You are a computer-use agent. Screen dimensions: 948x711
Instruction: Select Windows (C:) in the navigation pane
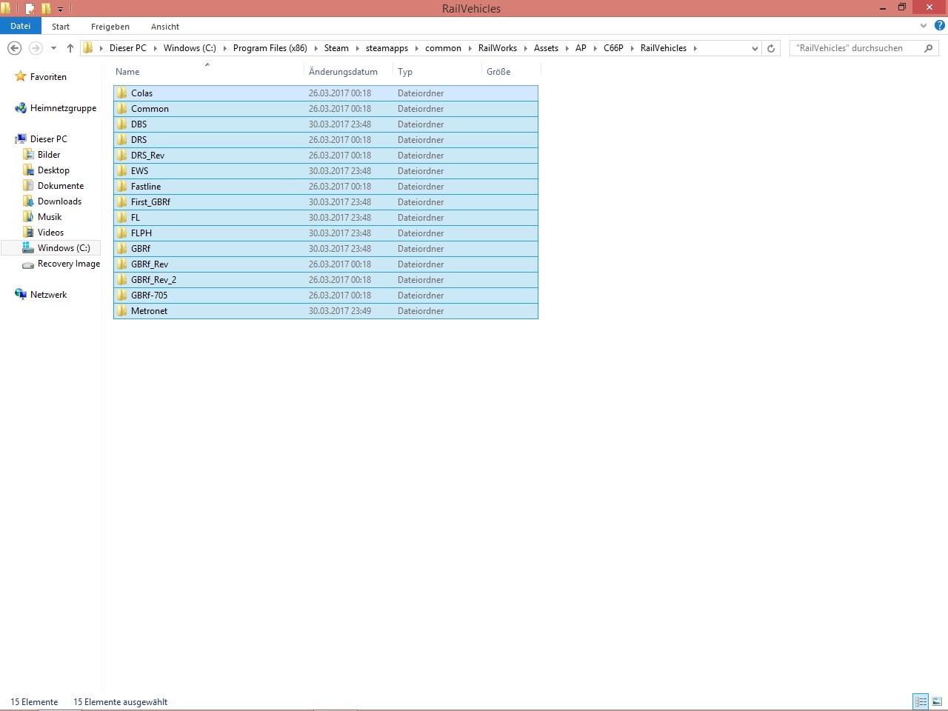pos(64,248)
